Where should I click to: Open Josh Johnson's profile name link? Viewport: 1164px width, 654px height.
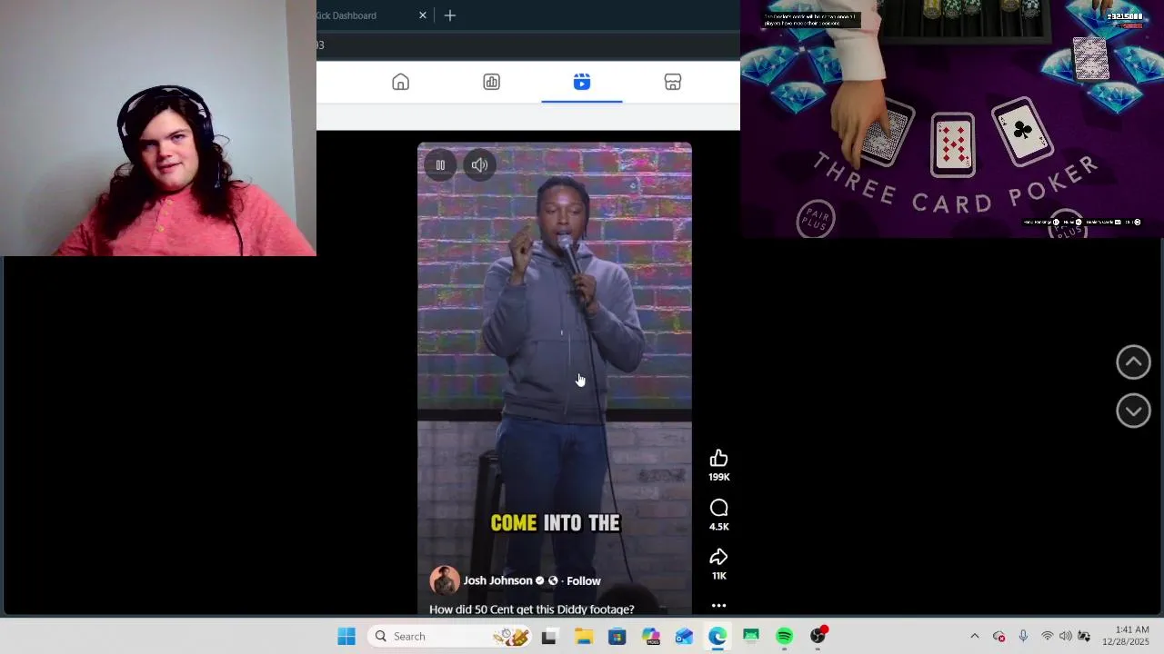point(497,580)
